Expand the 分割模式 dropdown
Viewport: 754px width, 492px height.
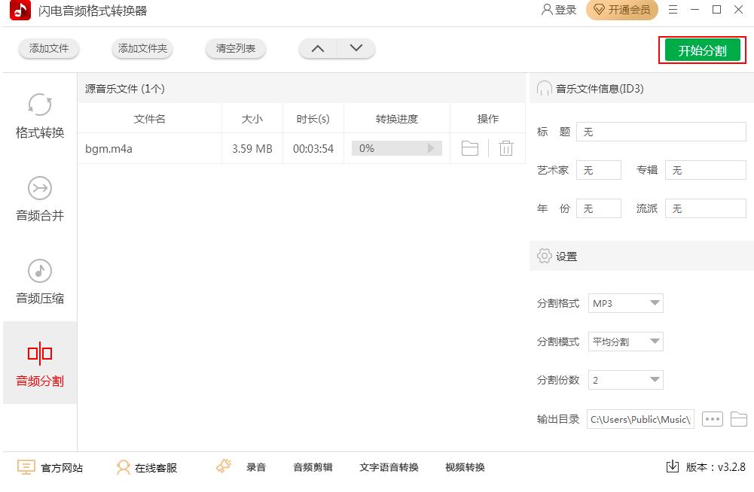click(655, 342)
